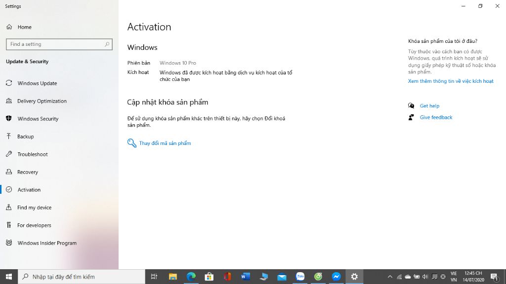Click the Find a setting search box
Screen dimensions: 506x284
click(59, 44)
